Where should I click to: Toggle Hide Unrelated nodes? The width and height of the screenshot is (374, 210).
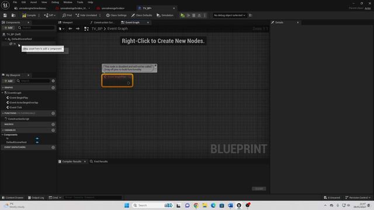tap(86, 15)
